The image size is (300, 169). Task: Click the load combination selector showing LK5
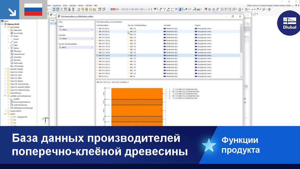(x=117, y=9)
